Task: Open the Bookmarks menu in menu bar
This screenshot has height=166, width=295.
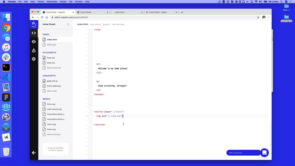Action: 51,2
